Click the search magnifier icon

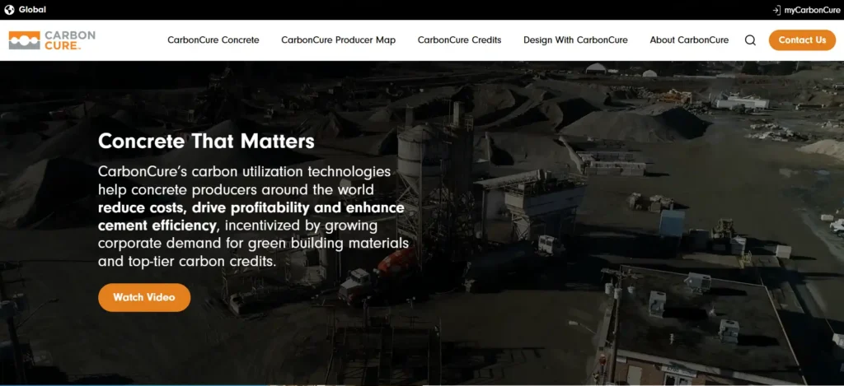tap(750, 40)
